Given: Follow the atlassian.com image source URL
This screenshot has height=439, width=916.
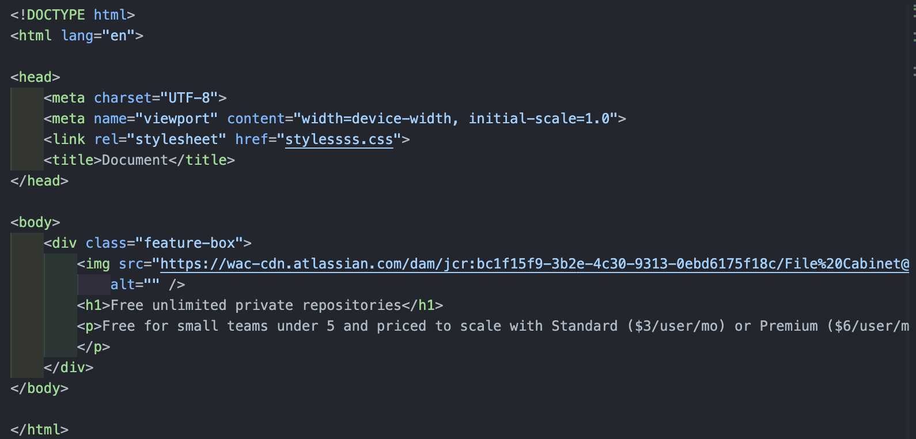Looking at the screenshot, I should point(535,264).
